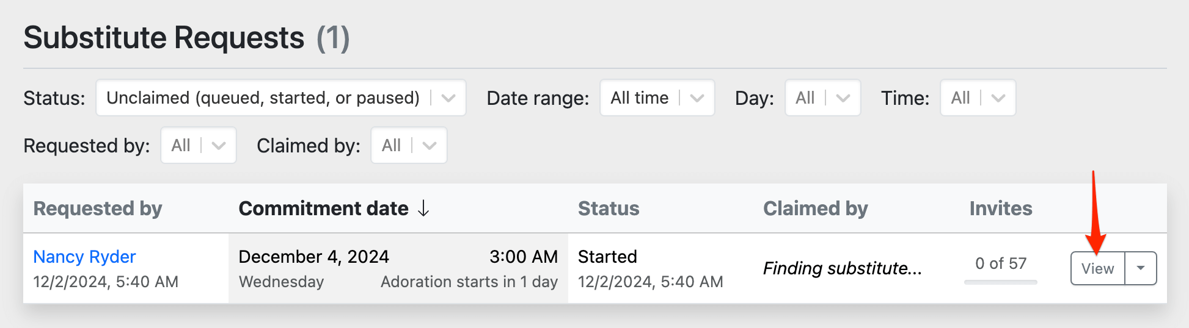1189x328 pixels.
Task: Click the invites progress bar
Action: pos(1000,282)
